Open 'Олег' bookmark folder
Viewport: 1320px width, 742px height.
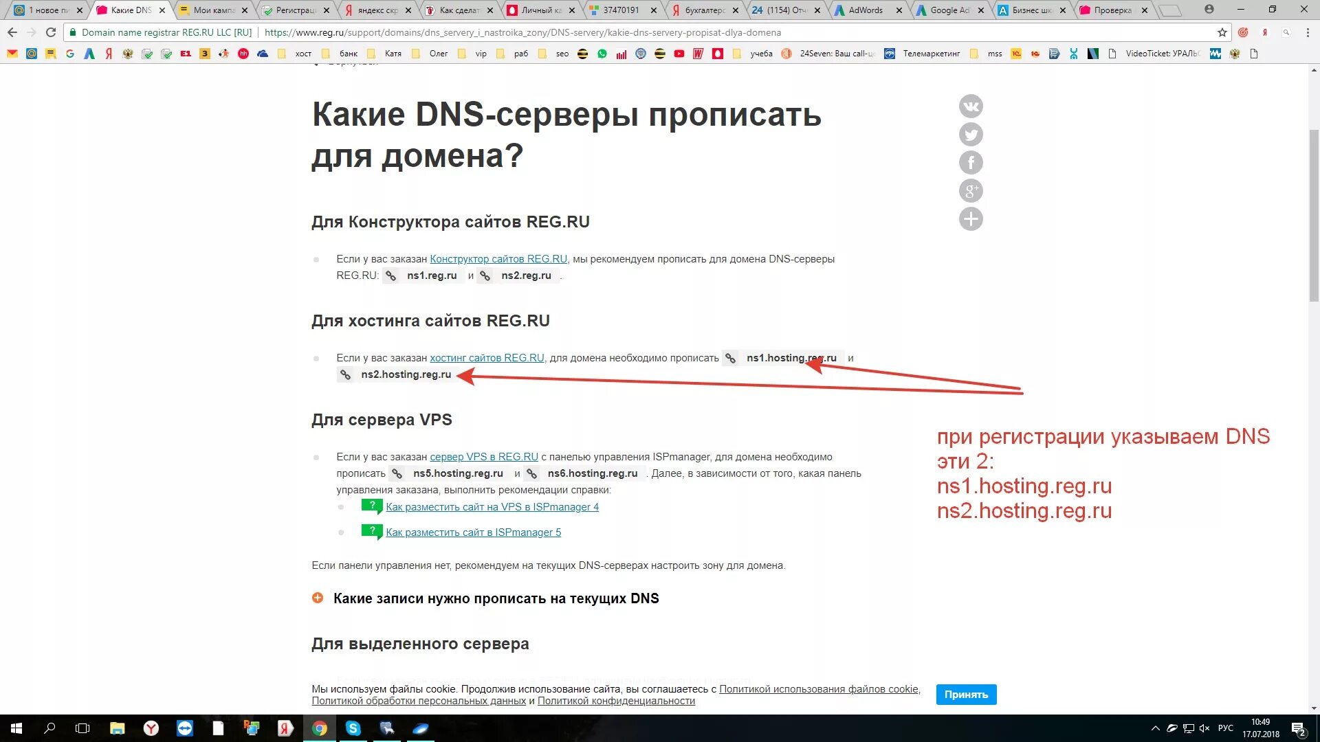pyautogui.click(x=431, y=54)
